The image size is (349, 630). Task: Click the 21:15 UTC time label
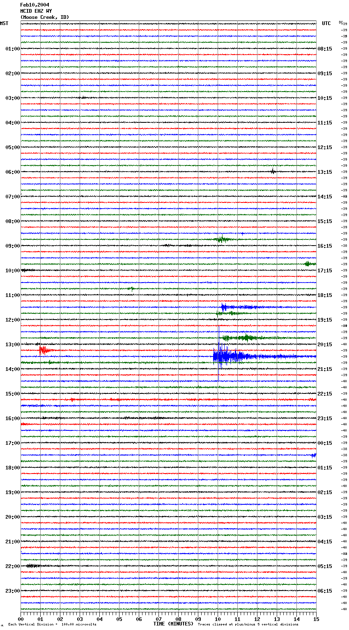pyautogui.click(x=325, y=369)
